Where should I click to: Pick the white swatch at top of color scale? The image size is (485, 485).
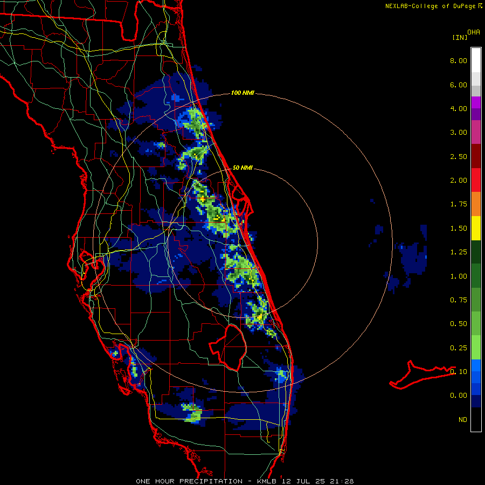[476, 60]
